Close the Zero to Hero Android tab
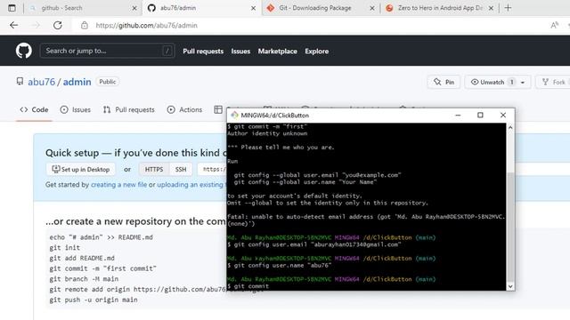 coord(491,8)
